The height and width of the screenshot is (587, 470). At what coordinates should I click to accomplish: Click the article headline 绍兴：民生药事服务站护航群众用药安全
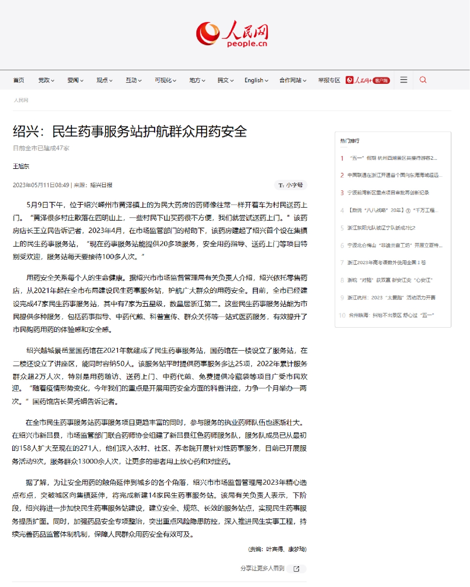(130, 131)
